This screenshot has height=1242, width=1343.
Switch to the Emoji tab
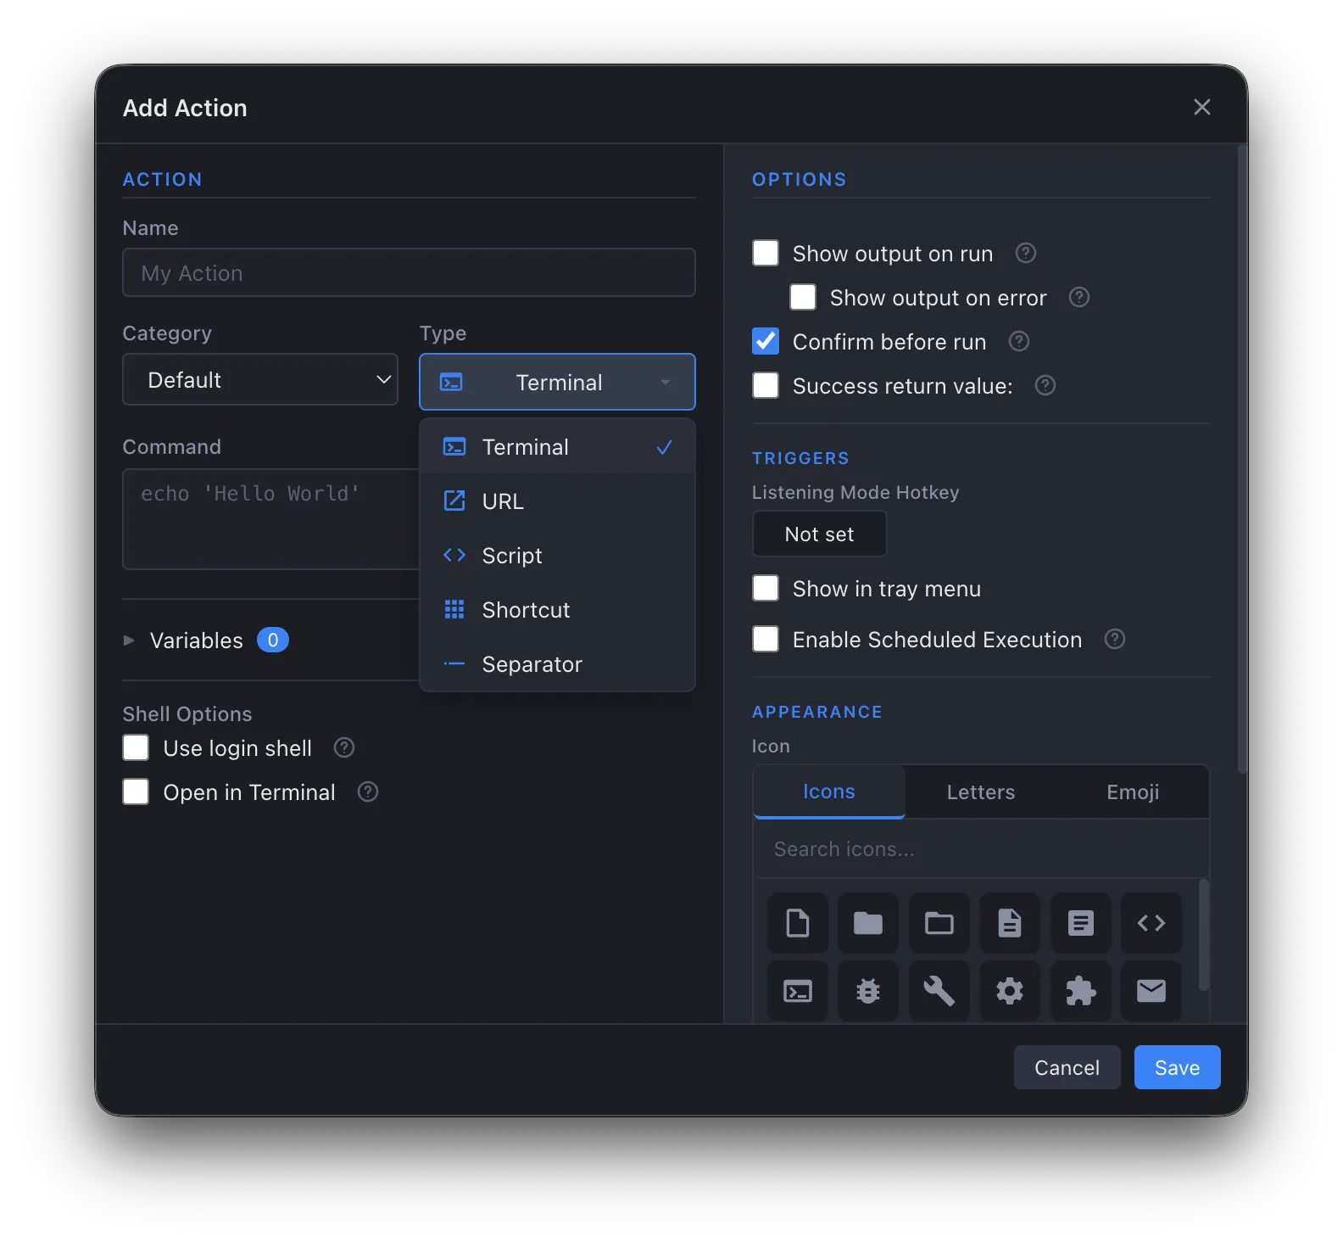(x=1133, y=792)
